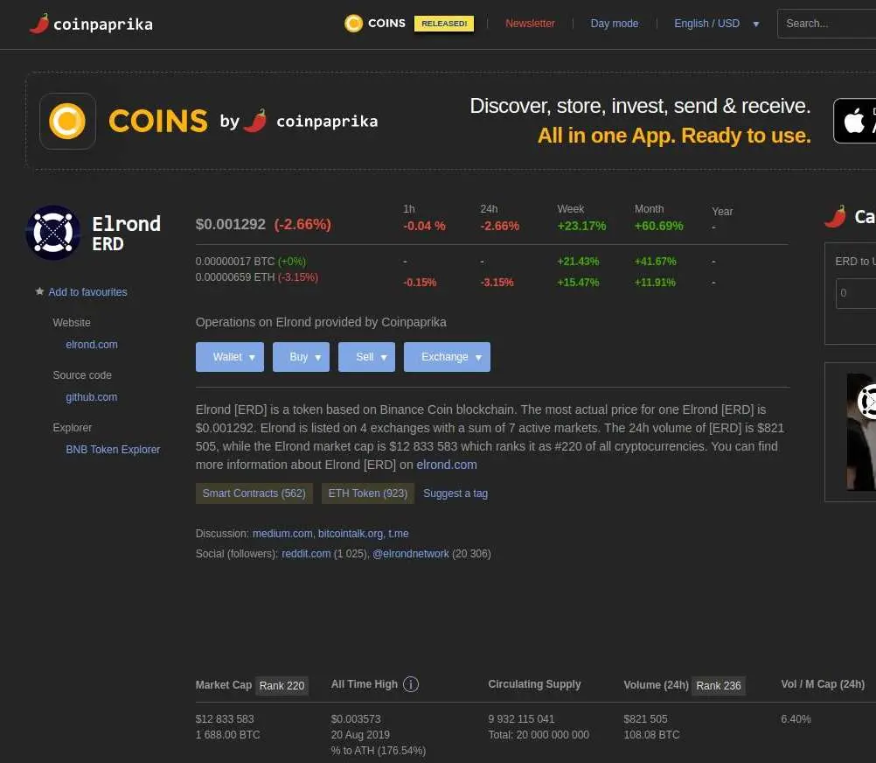876x763 pixels.
Task: Focus the Search input field
Action: point(827,24)
